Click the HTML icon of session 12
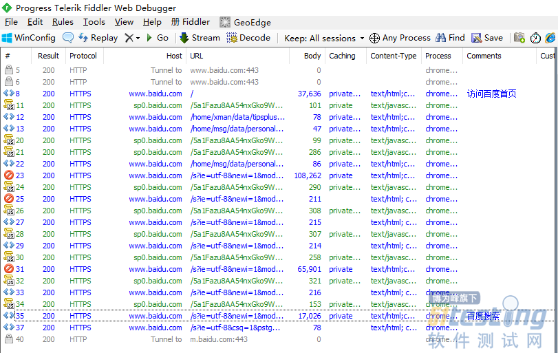Viewport: 558px width, 353px height. point(9,117)
